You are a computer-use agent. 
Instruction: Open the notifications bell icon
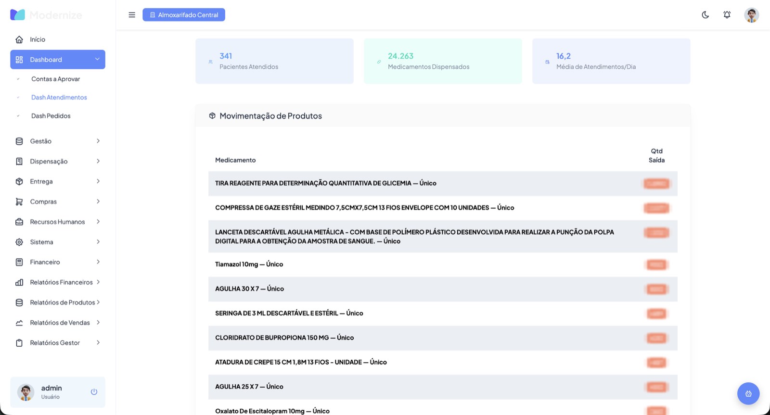[727, 15]
